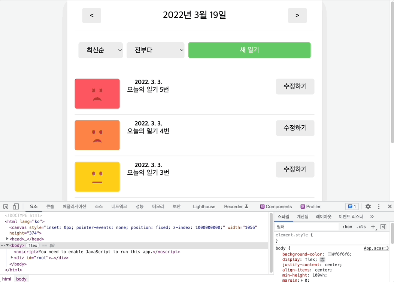Switch to the 네트워크 DevTools tab

click(x=119, y=206)
